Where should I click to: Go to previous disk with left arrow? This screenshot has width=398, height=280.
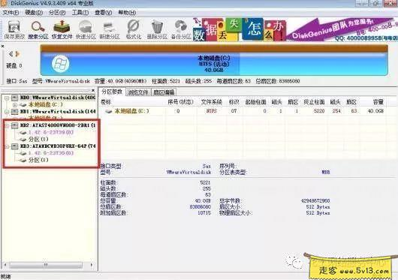11,54
